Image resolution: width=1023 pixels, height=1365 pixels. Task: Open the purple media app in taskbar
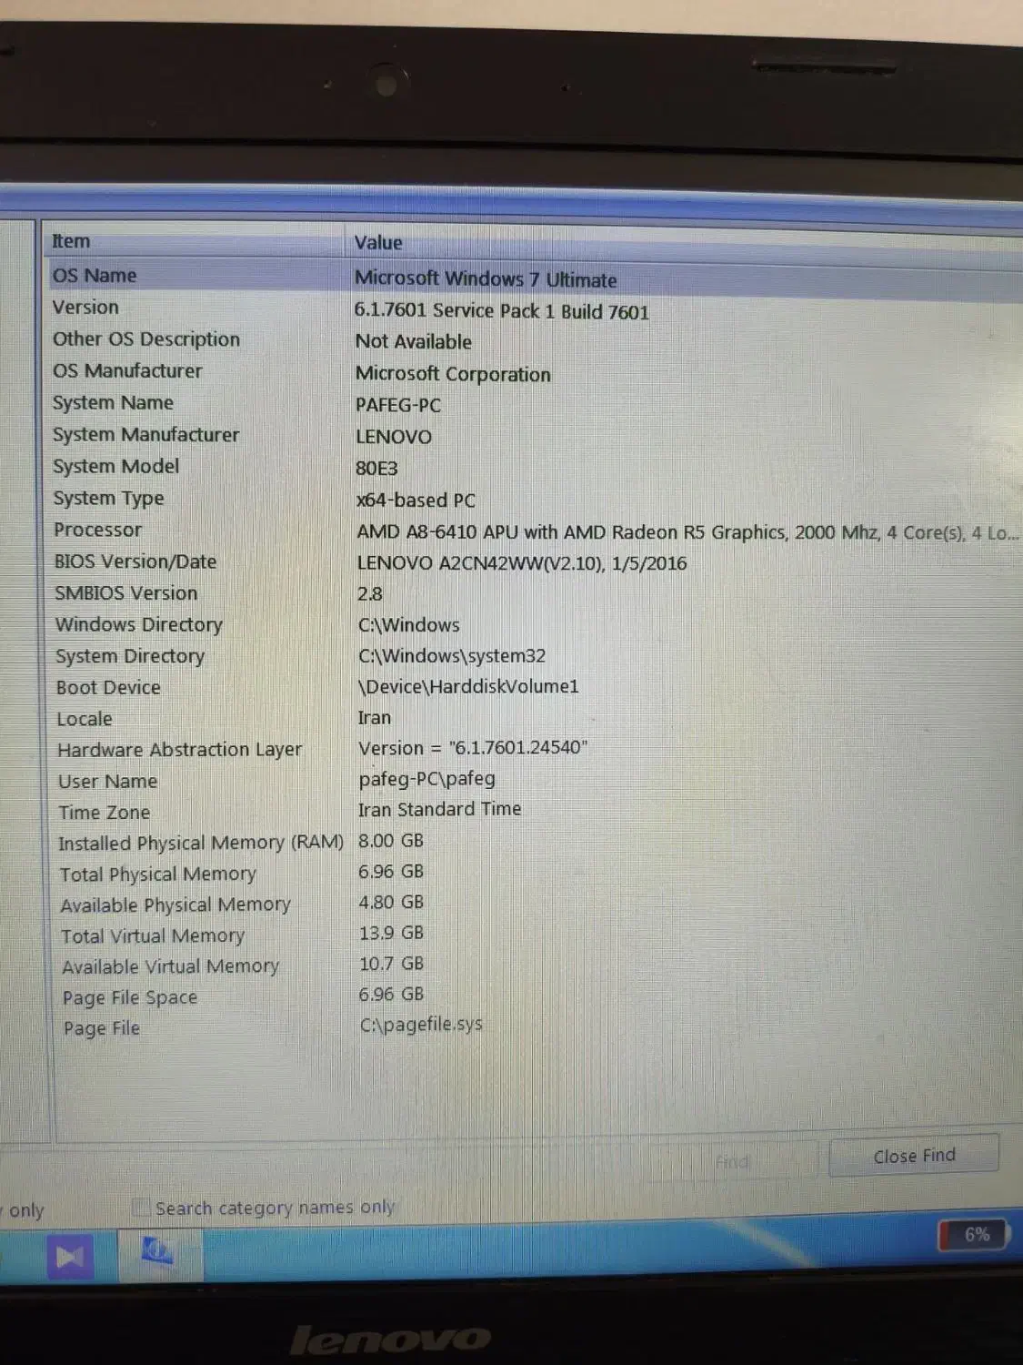pos(70,1256)
